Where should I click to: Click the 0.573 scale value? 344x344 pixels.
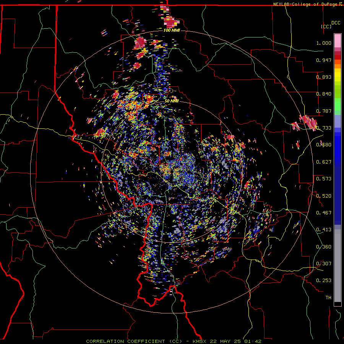(x=324, y=179)
